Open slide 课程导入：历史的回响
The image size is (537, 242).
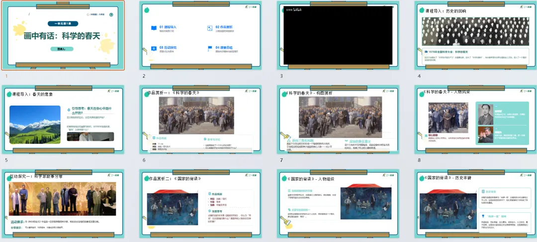(x=476, y=35)
